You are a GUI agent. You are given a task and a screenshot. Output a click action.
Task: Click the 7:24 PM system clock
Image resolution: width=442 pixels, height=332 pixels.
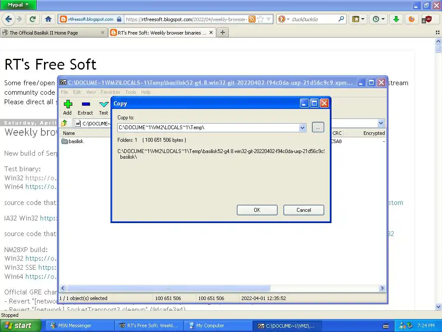(x=426, y=326)
